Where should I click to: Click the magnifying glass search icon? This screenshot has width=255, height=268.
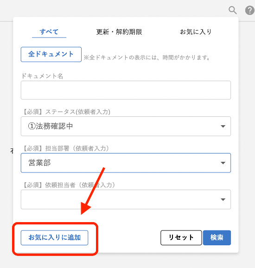pos(233,10)
